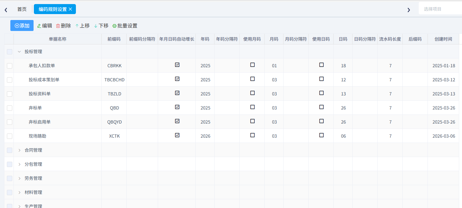Click creation date 2026-03-06
462x208 pixels.
[444, 136]
